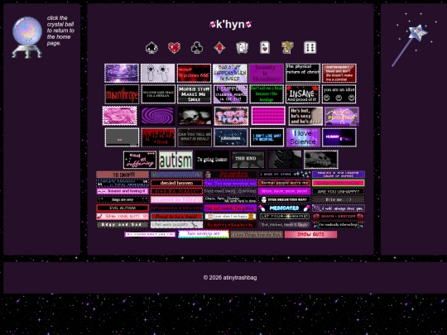Click the club suit icon
This screenshot has height=335, width=447.
197,48
